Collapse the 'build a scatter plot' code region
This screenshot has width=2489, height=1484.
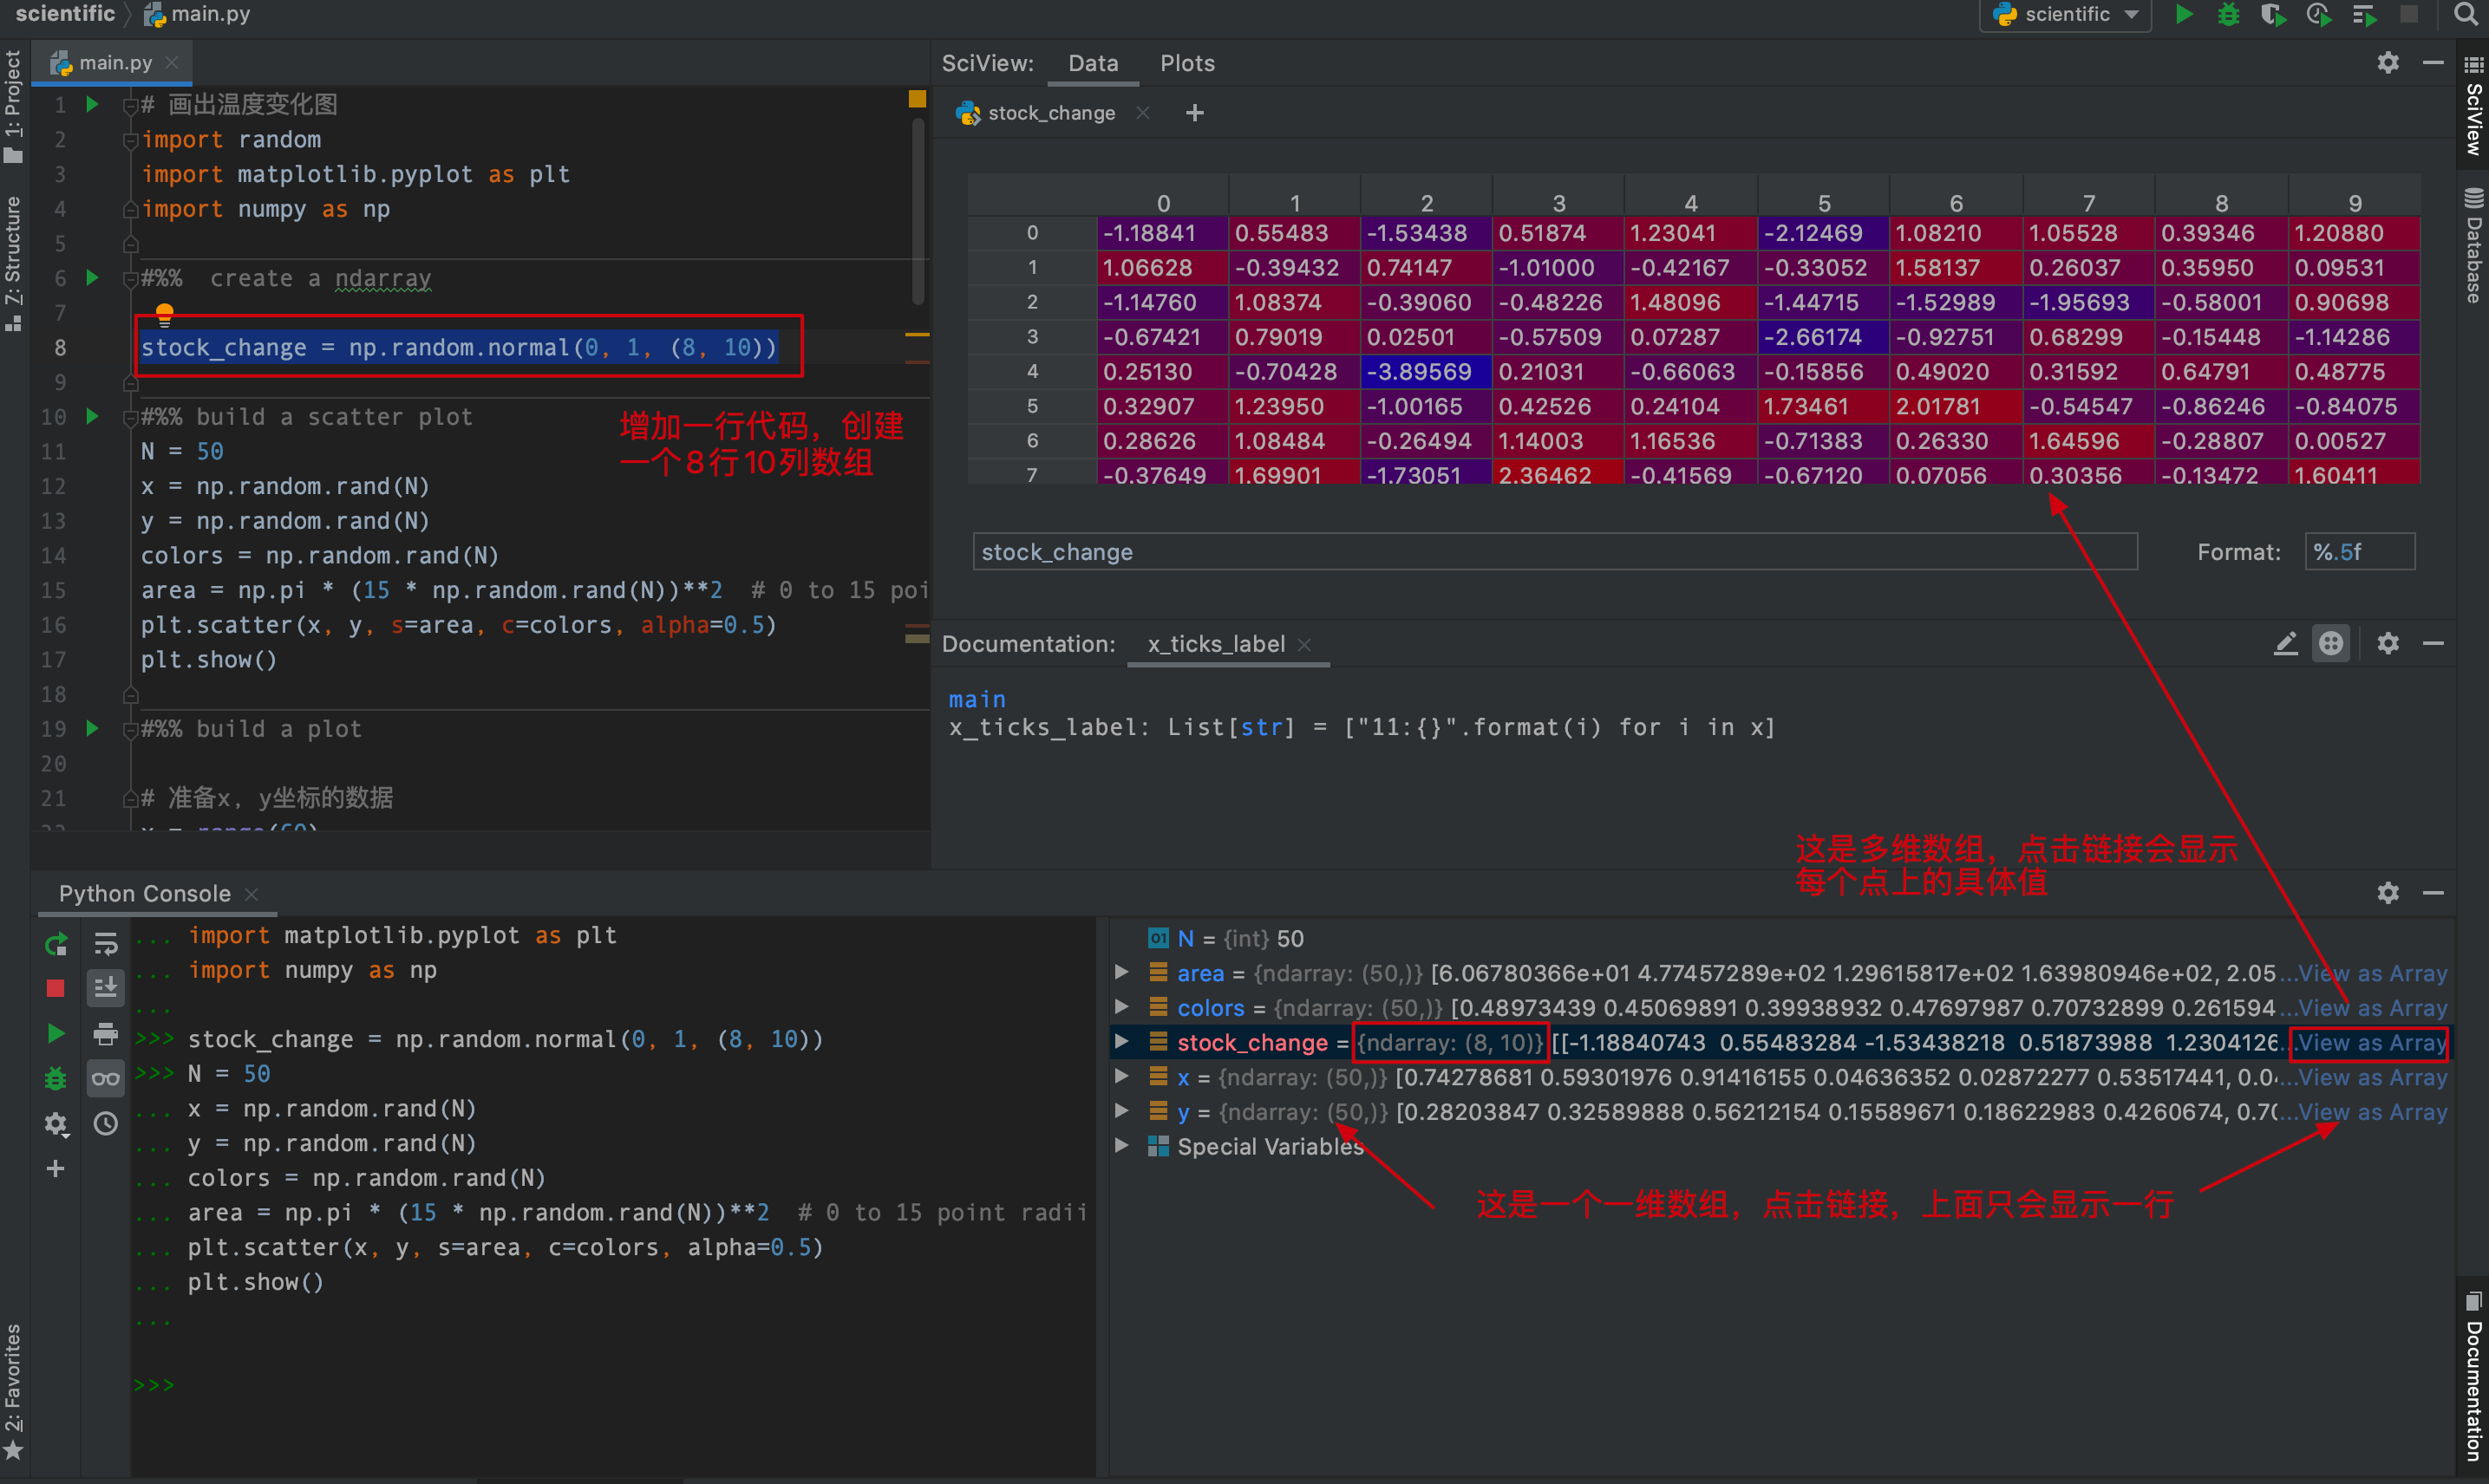click(x=129, y=418)
